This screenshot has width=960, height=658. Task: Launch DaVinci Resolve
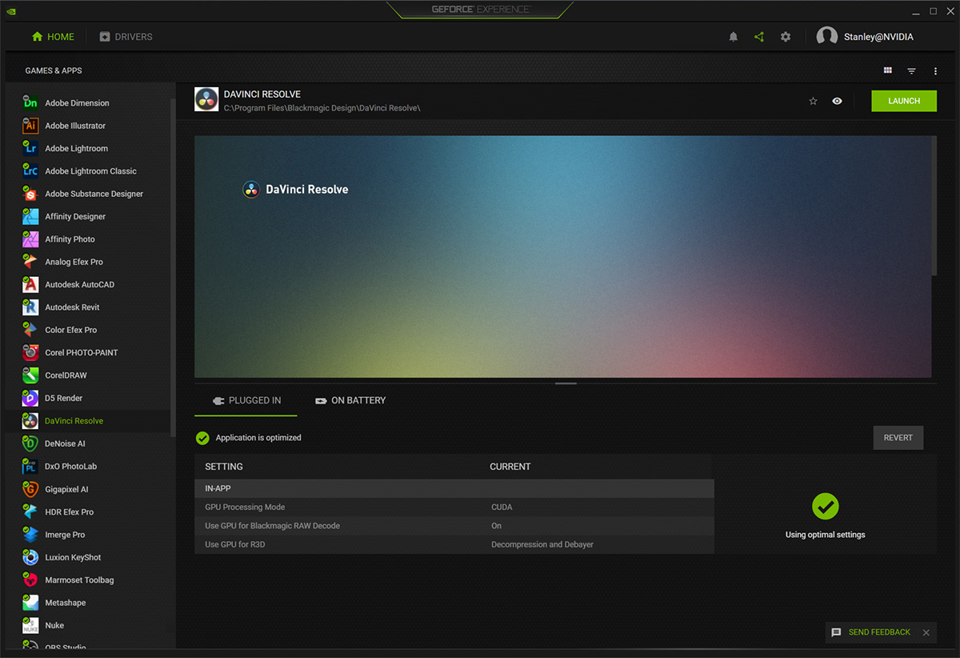tap(904, 101)
